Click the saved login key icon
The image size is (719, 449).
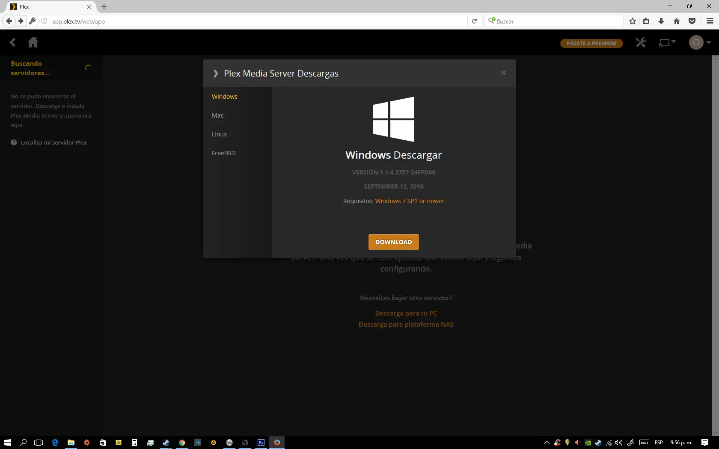pos(32,21)
